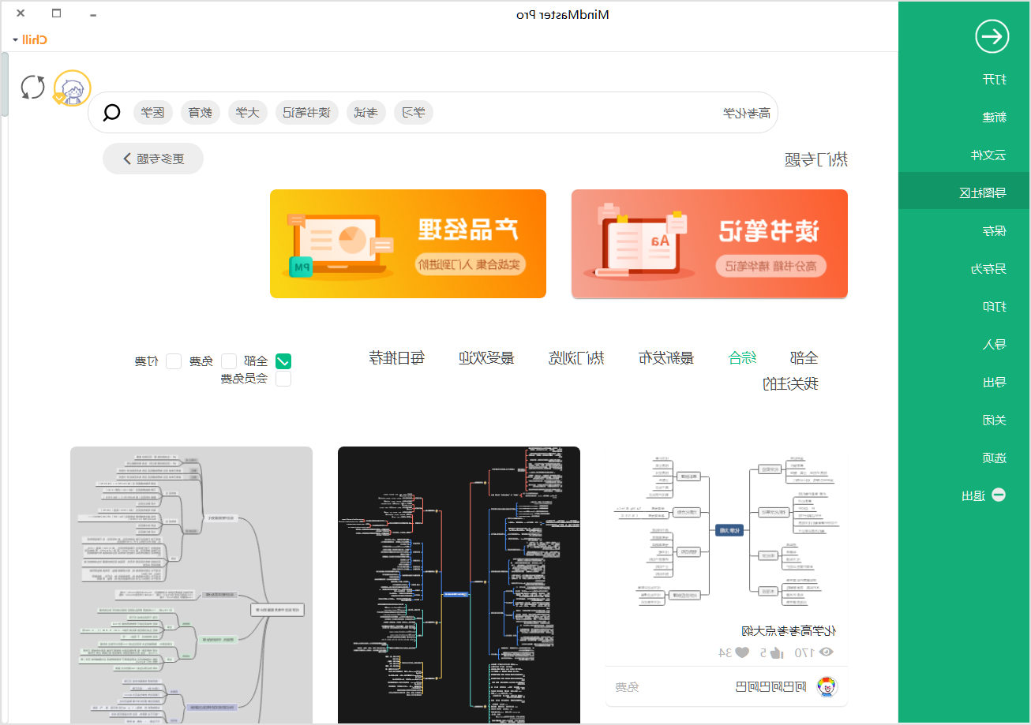Click the 教育 search tag

click(201, 113)
